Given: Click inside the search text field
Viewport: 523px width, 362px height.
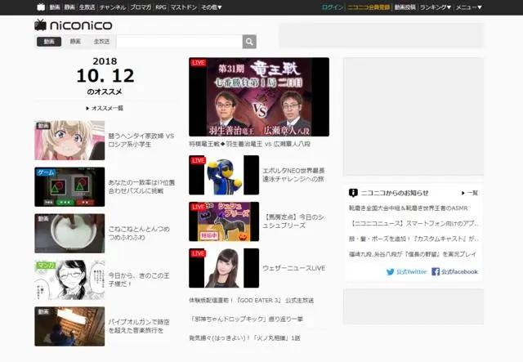Looking at the screenshot, I should tap(179, 42).
